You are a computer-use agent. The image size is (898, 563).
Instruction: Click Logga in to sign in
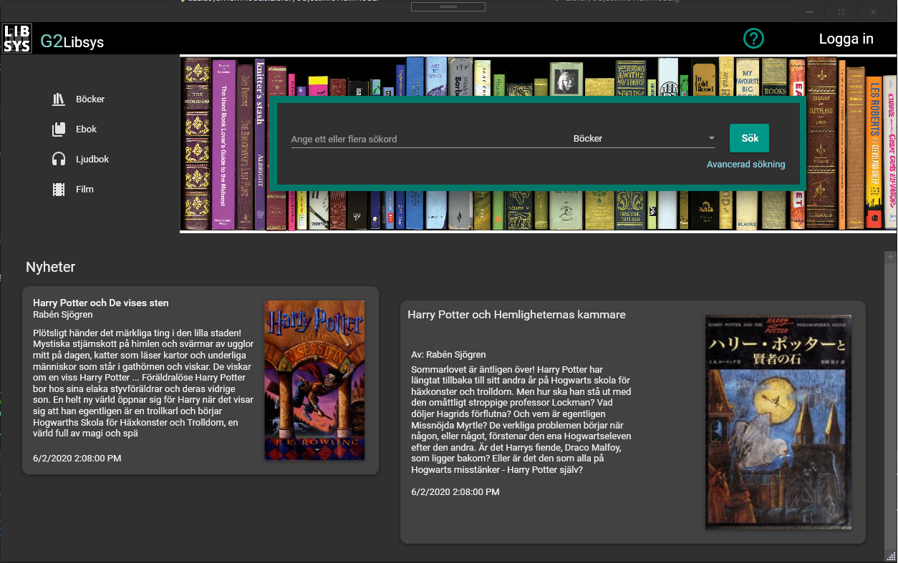point(846,39)
